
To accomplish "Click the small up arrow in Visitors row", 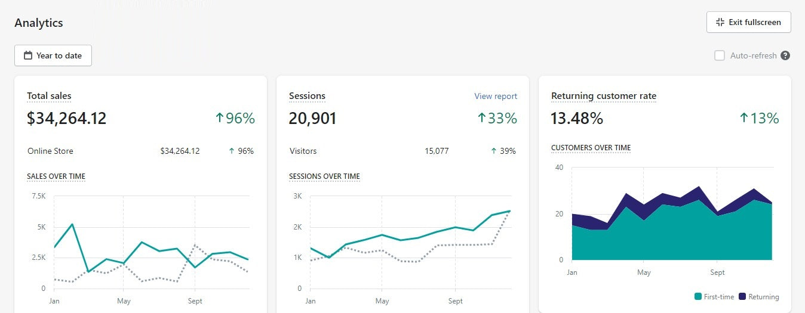I will 493,151.
